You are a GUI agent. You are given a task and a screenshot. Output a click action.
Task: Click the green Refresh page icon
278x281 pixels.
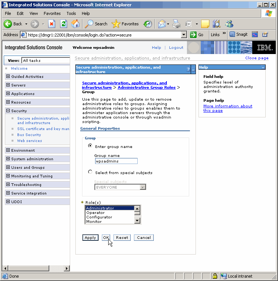63,24
